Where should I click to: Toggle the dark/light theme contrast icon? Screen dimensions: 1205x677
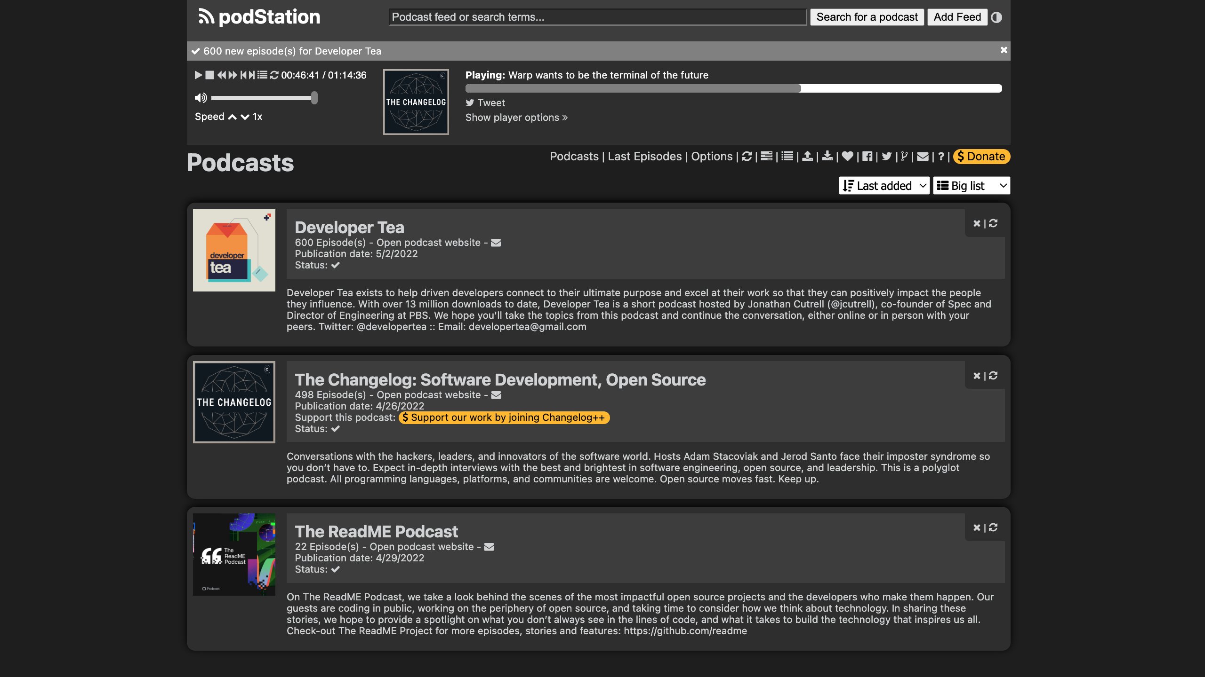996,17
